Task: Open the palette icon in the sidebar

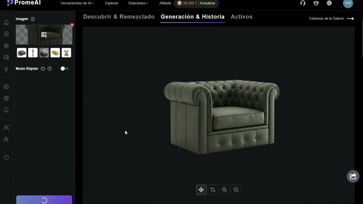Action: [x=6, y=57]
